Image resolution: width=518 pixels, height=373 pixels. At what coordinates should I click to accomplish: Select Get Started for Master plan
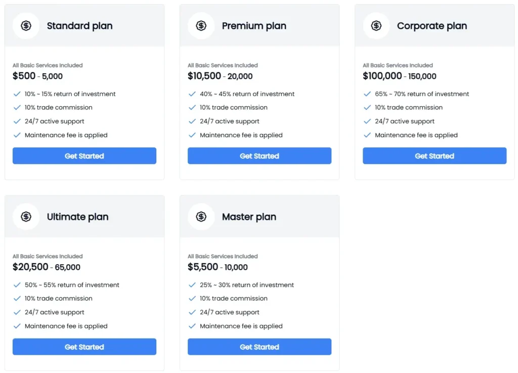[260, 347]
